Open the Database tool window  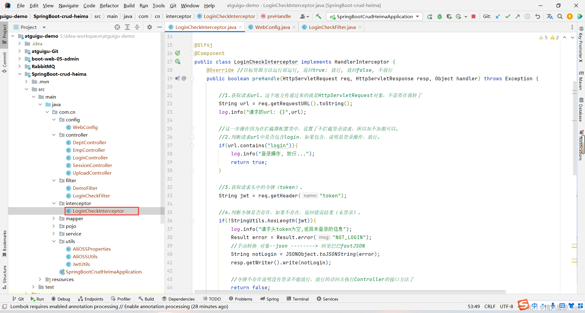tap(581, 110)
